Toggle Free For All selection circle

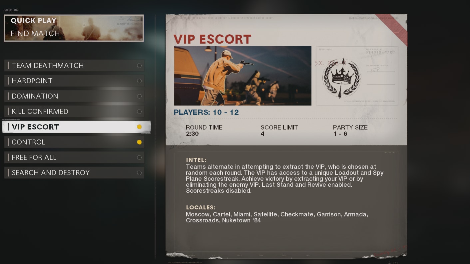pyautogui.click(x=139, y=157)
